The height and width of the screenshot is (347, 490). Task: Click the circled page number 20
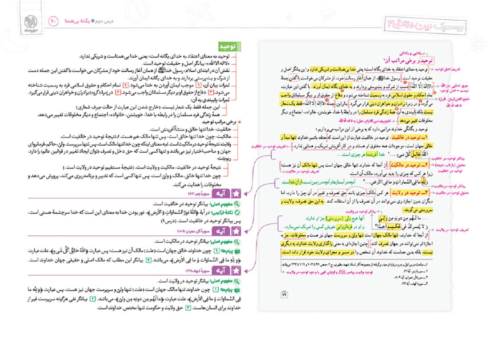click(x=52, y=20)
